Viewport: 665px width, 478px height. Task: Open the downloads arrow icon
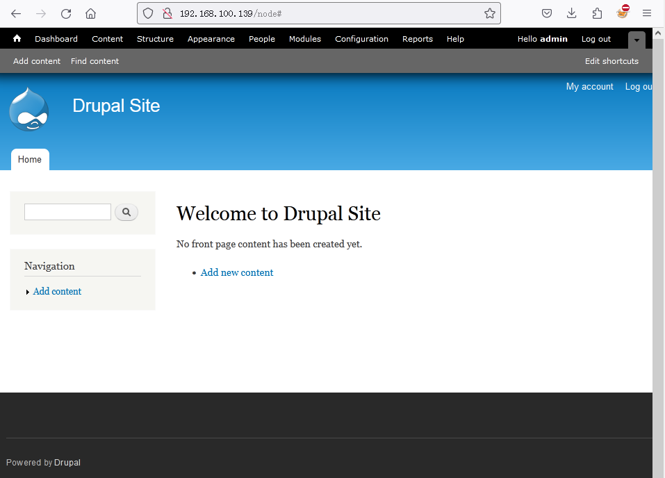pos(572,14)
